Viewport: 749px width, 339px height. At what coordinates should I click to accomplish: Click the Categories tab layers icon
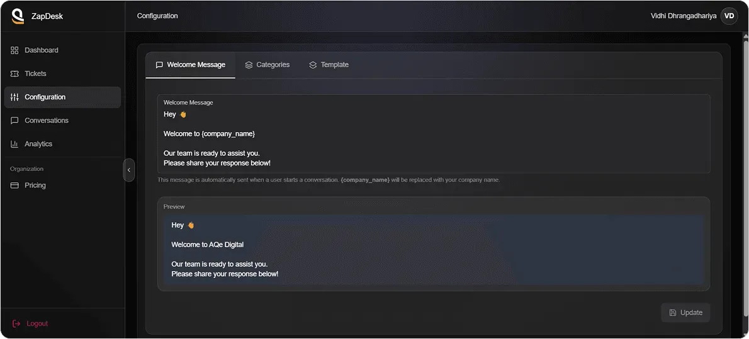pyautogui.click(x=249, y=65)
